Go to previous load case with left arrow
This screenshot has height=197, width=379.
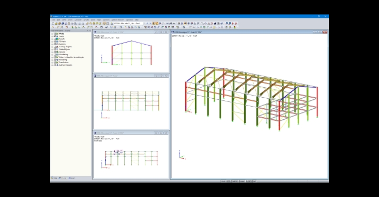[x=147, y=24]
